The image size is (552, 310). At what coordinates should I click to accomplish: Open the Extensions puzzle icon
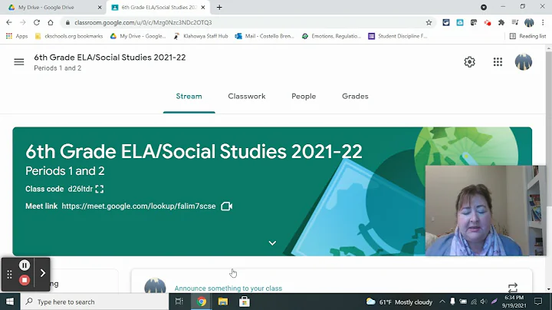[501, 22]
